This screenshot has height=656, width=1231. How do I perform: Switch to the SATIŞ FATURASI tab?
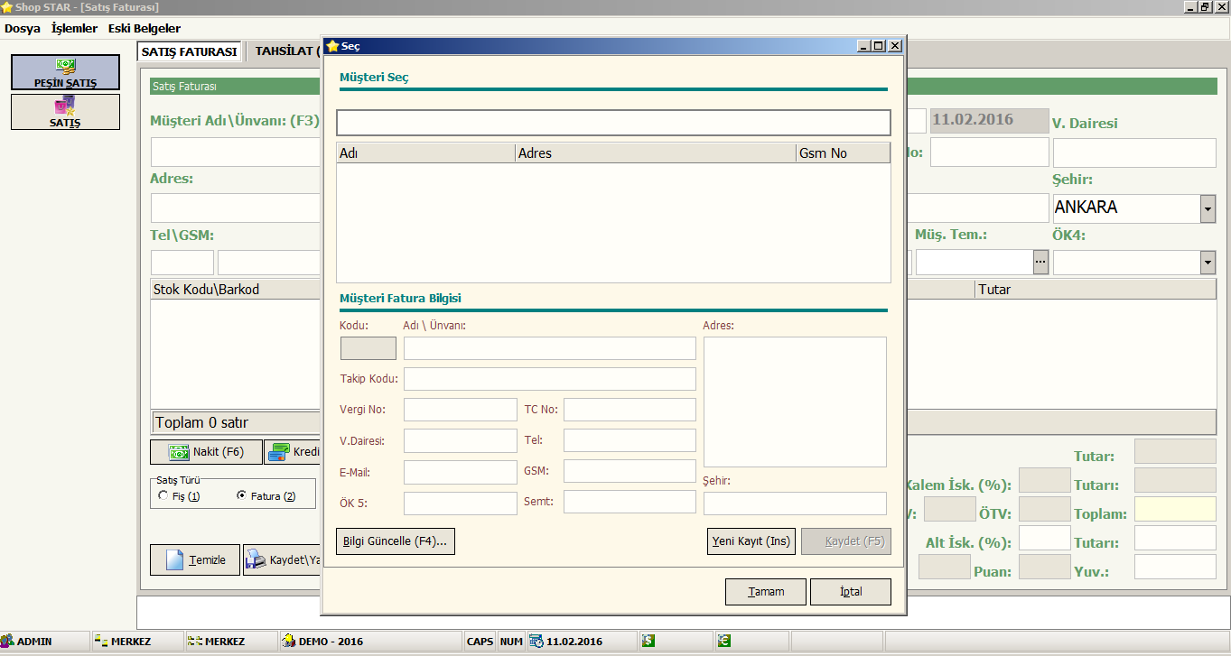[x=190, y=51]
